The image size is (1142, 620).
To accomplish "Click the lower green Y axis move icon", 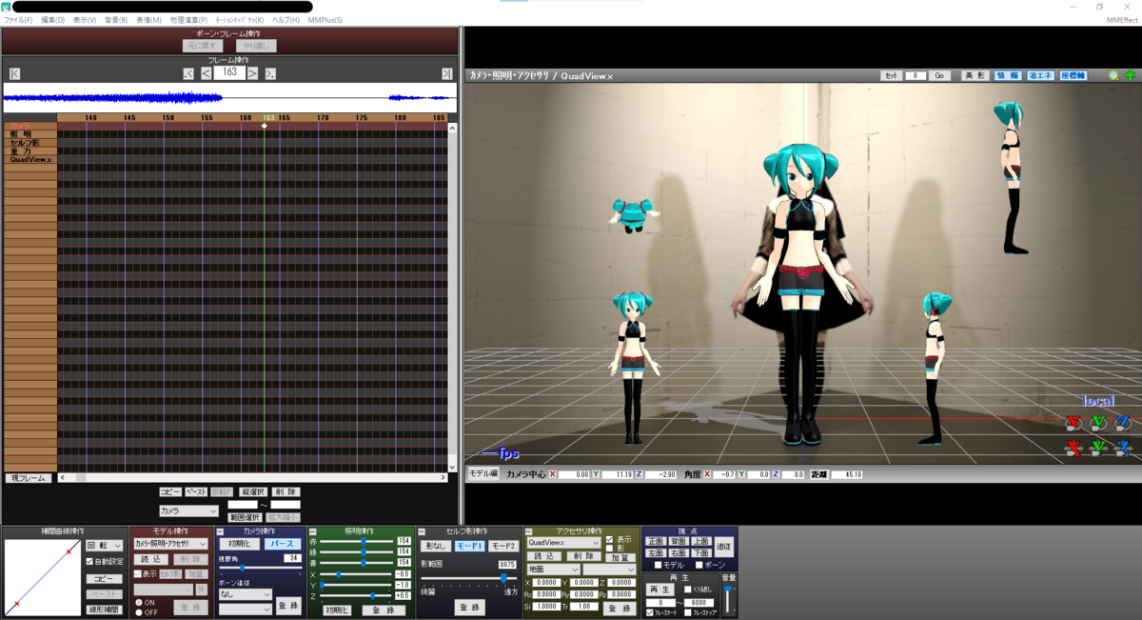I will click(1099, 447).
